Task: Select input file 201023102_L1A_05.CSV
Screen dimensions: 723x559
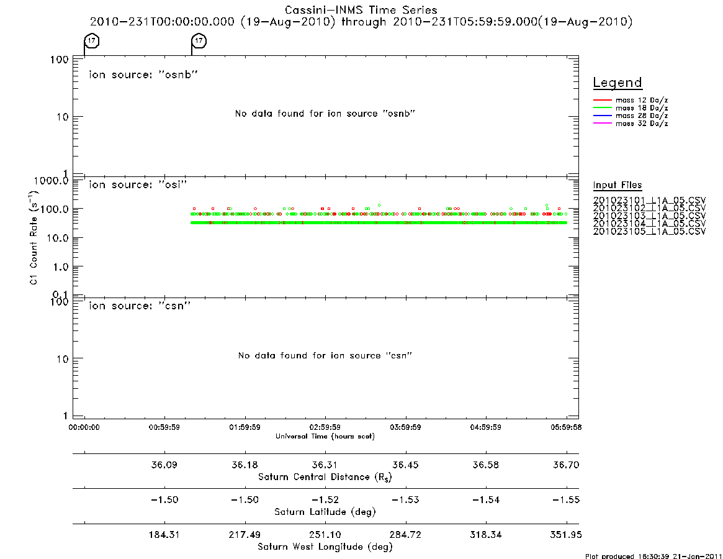Action: (x=649, y=208)
